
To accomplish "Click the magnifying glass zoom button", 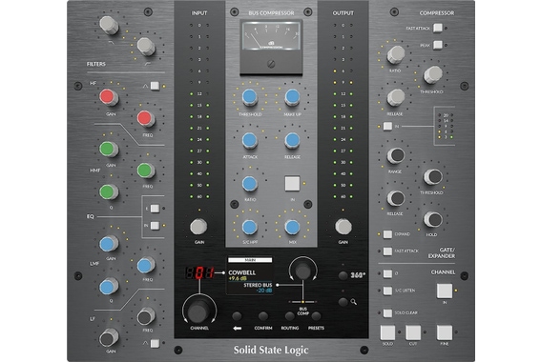I will tap(343, 302).
